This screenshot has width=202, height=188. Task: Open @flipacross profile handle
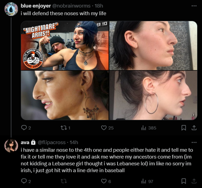[x=52, y=143]
